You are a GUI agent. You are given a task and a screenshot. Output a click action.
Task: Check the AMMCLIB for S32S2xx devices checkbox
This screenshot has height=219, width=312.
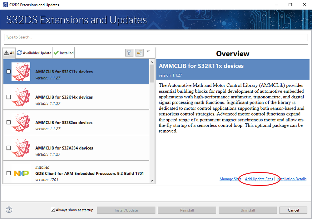[8, 122]
